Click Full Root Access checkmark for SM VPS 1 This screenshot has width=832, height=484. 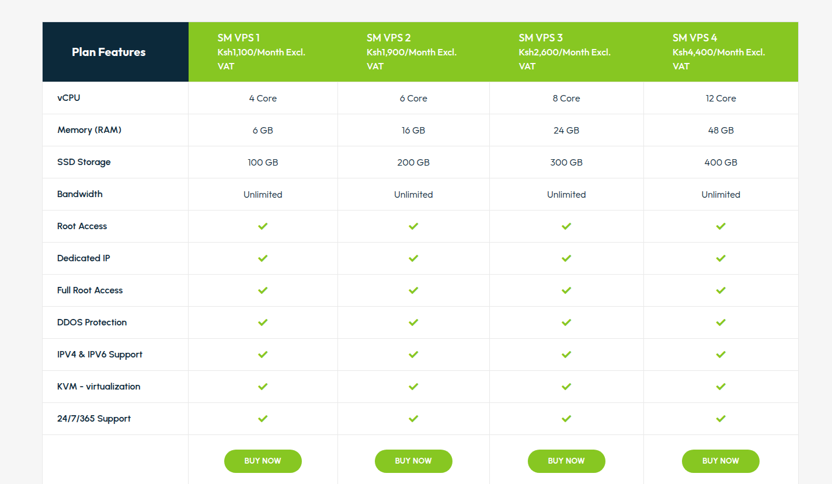coord(263,290)
